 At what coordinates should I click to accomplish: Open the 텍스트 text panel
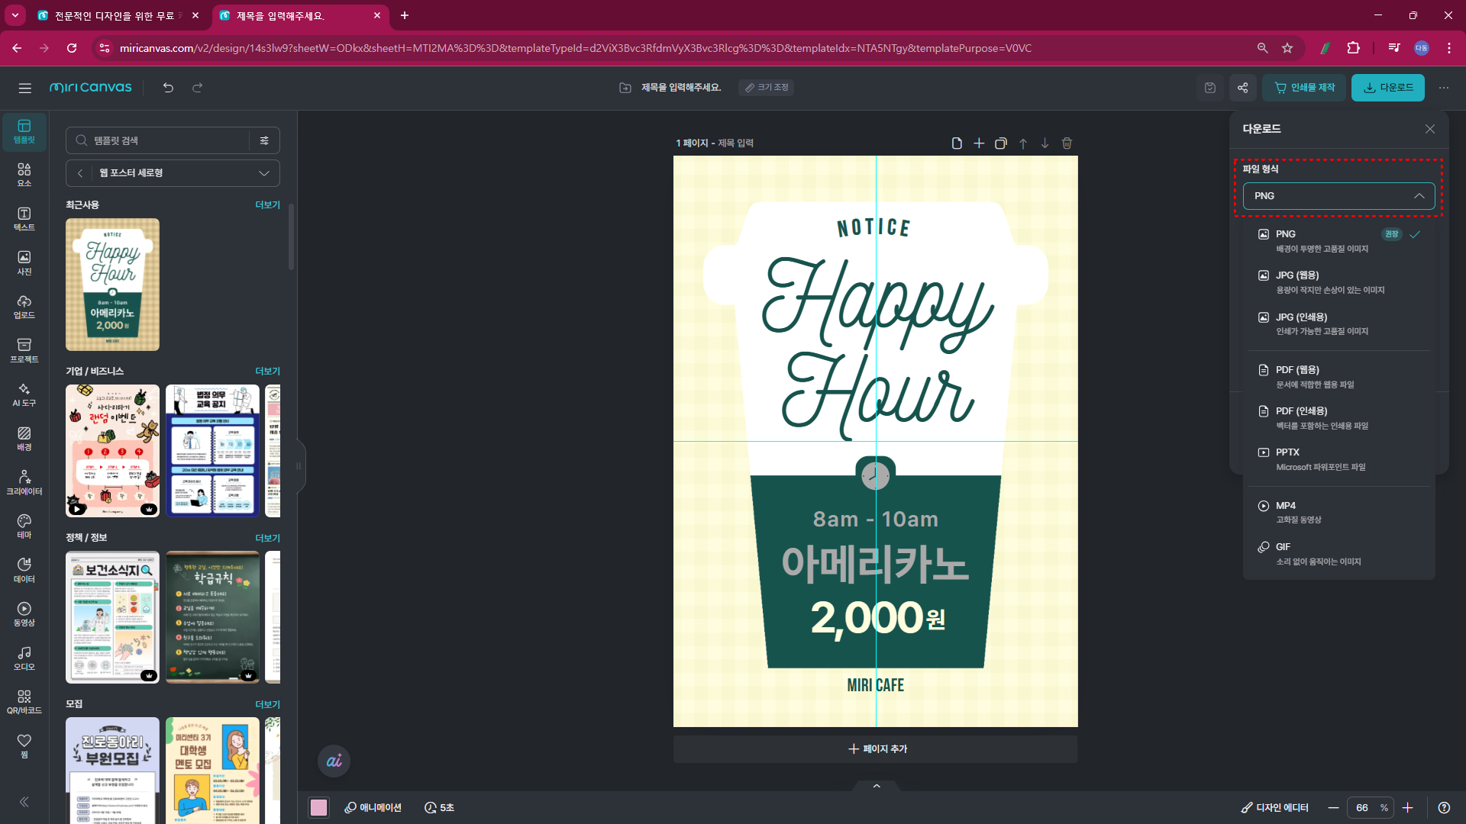[x=24, y=219]
